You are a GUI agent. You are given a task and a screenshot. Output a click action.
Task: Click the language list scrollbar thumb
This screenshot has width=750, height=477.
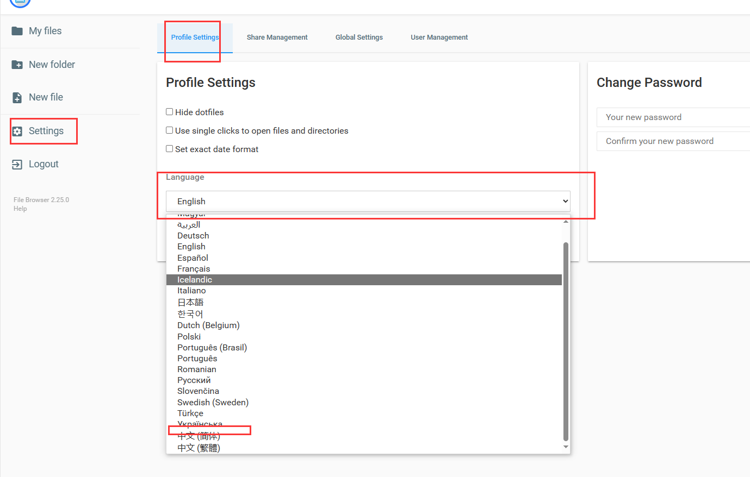pyautogui.click(x=566, y=341)
